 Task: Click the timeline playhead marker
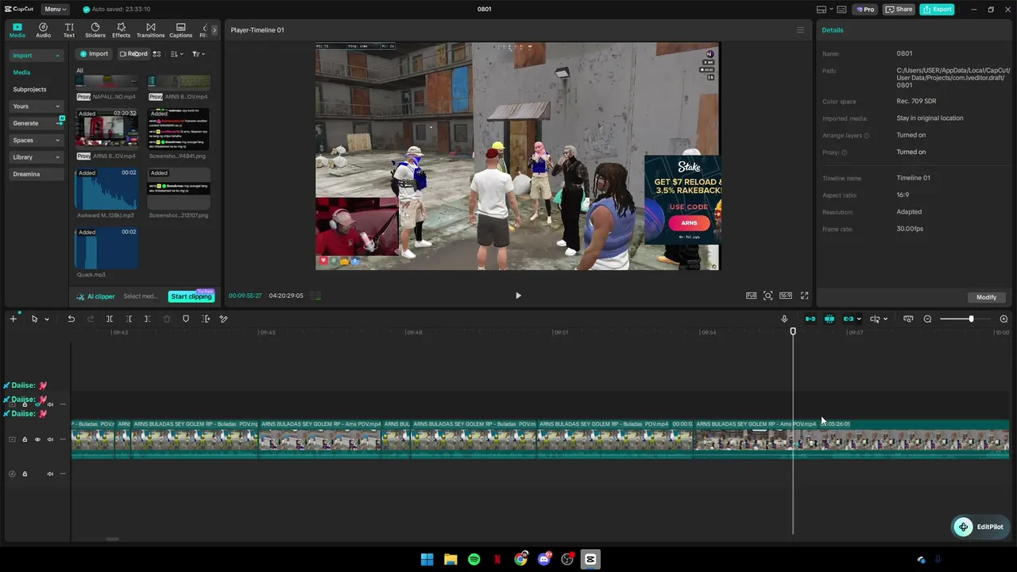tap(793, 331)
